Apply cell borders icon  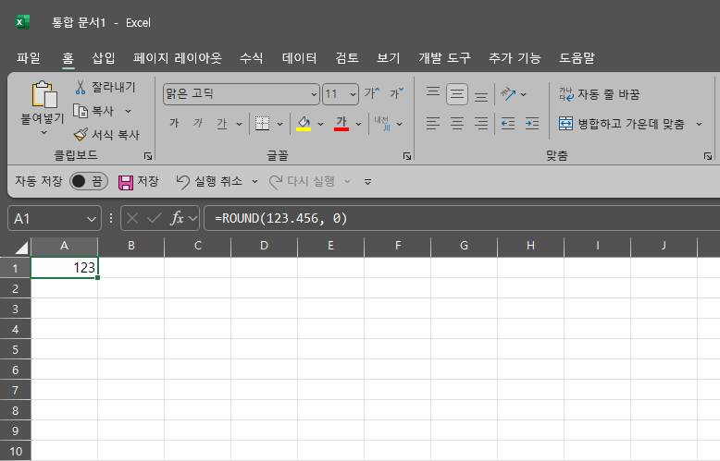[x=262, y=123]
